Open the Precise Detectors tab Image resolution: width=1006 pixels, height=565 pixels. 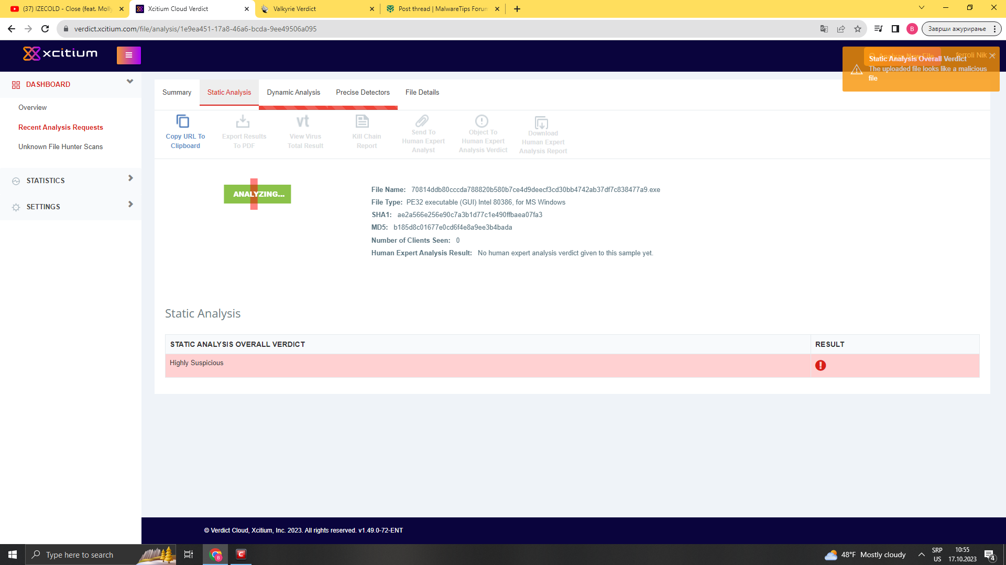(363, 93)
